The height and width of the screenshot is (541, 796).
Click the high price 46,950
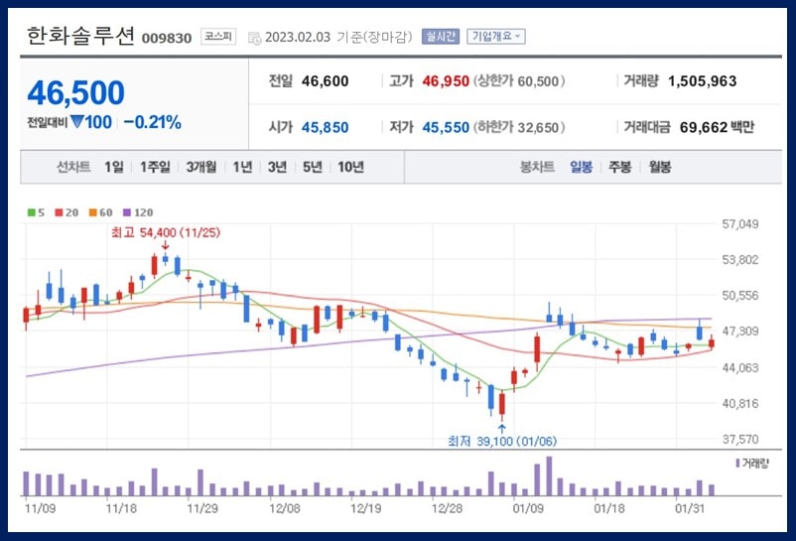[446, 81]
